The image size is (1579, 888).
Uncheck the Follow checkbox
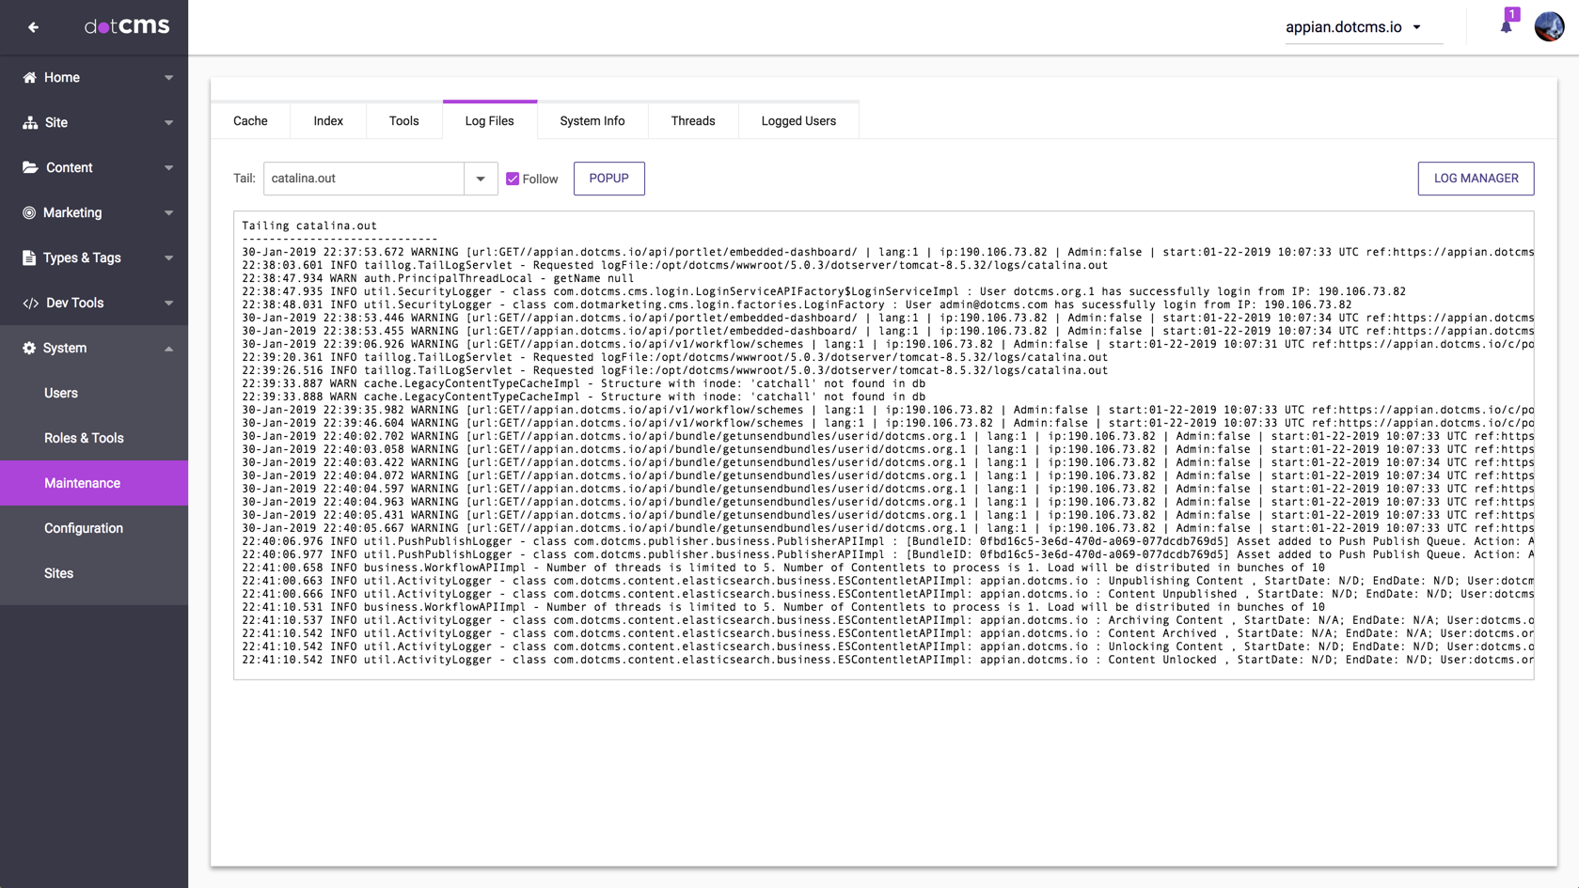(513, 179)
